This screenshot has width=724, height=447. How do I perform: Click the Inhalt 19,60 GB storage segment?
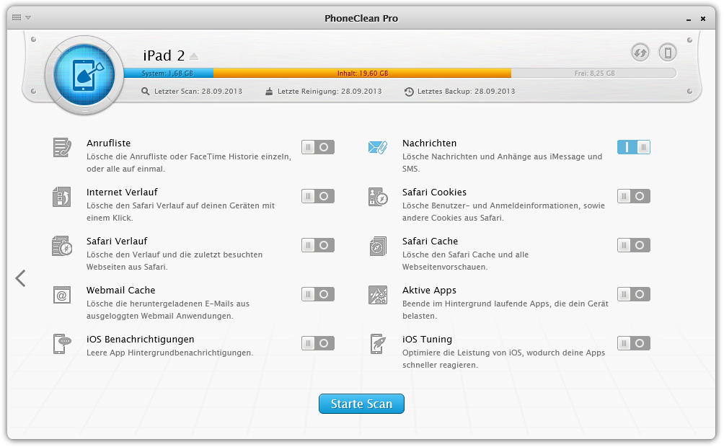[363, 73]
